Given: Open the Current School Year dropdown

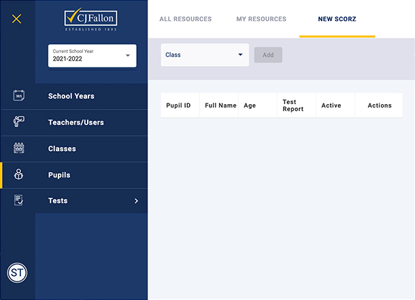Looking at the screenshot, I should pyautogui.click(x=93, y=56).
